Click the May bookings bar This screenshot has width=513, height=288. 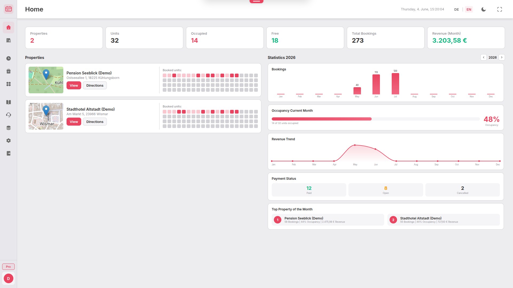click(x=357, y=91)
